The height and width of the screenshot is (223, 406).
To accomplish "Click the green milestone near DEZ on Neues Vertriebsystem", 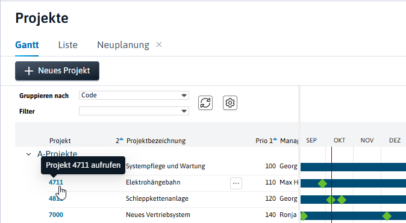I will pyautogui.click(x=387, y=216).
